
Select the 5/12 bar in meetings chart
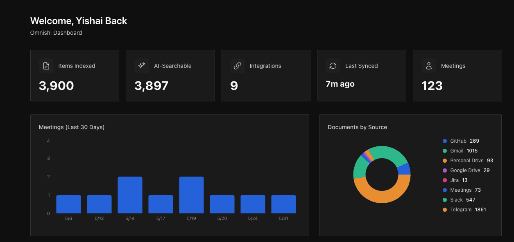point(99,204)
